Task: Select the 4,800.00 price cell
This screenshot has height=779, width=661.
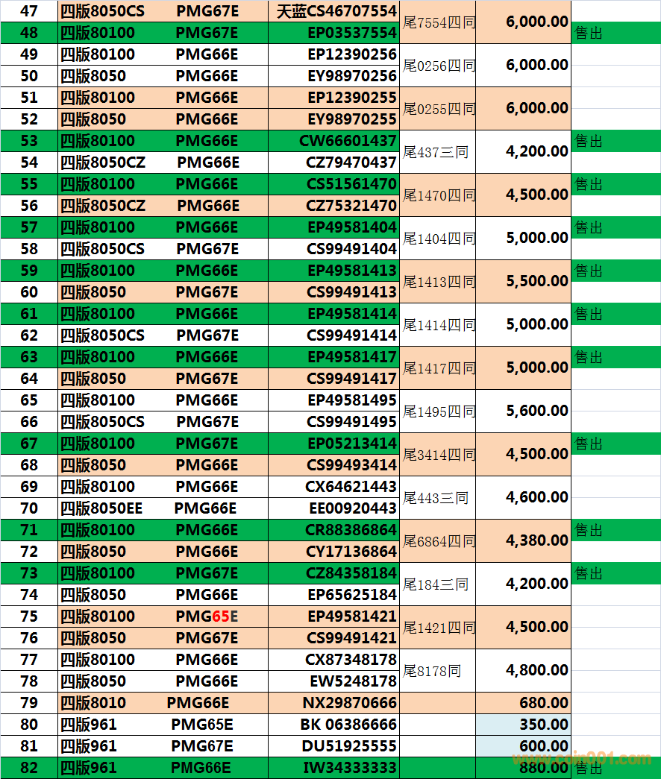Action: (x=523, y=670)
